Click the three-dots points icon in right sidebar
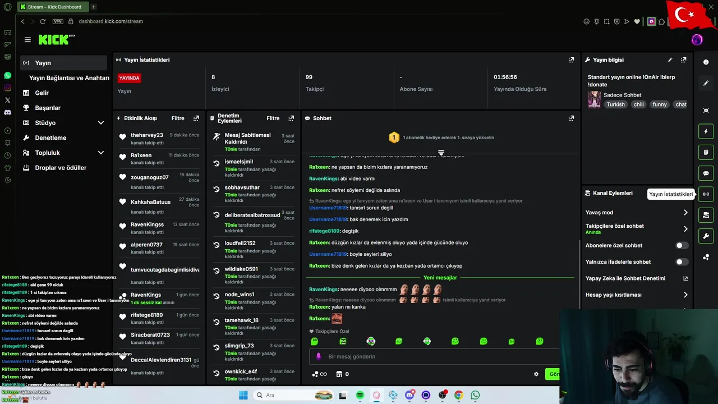The height and width of the screenshot is (404, 718). (x=706, y=257)
